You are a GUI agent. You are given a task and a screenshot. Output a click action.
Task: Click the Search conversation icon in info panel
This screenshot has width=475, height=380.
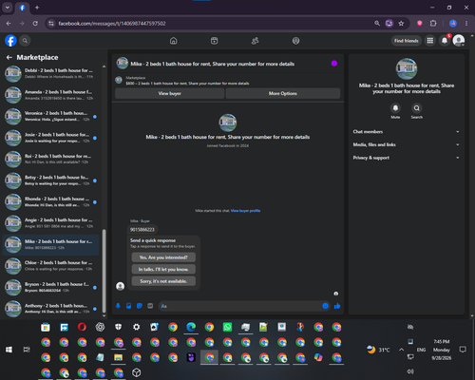click(417, 108)
